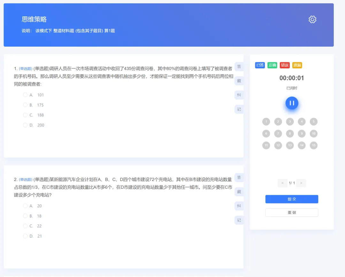Screen dimensions: 345x277
Task: Click the 已用时 label under timer
Action: [292, 88]
